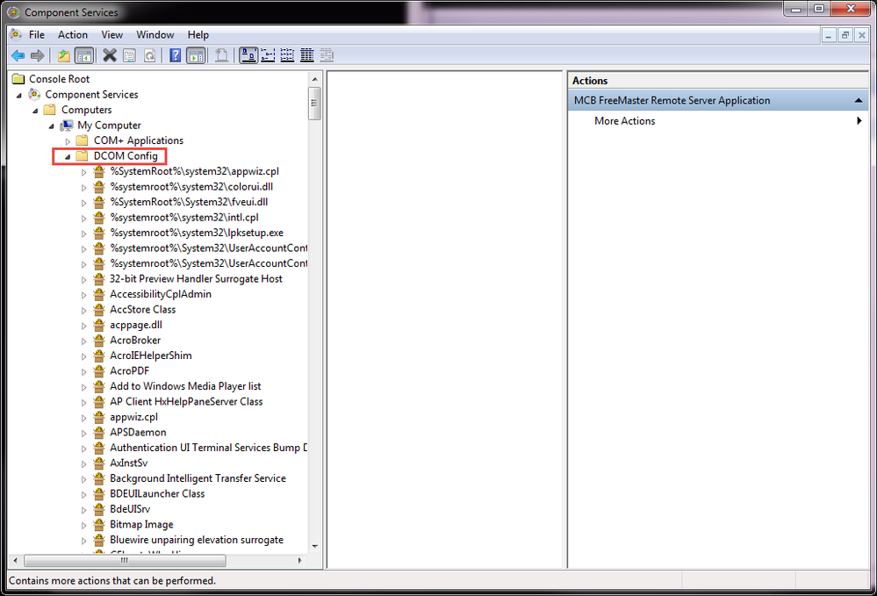The height and width of the screenshot is (596, 877).
Task: Collapse the DCOM Config tree node
Action: (68, 155)
